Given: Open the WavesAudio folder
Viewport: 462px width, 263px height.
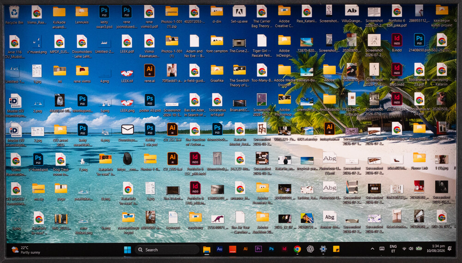Looking at the screenshot, I should (419, 128).
